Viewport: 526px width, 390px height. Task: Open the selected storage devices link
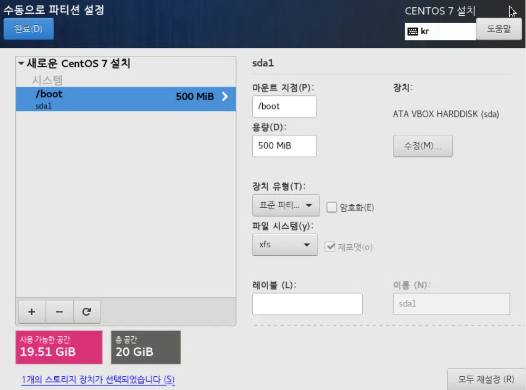[97, 379]
